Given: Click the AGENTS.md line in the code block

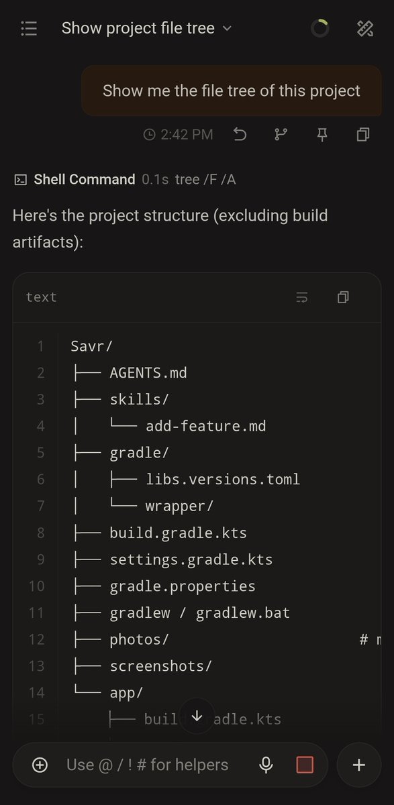Looking at the screenshot, I should (148, 372).
